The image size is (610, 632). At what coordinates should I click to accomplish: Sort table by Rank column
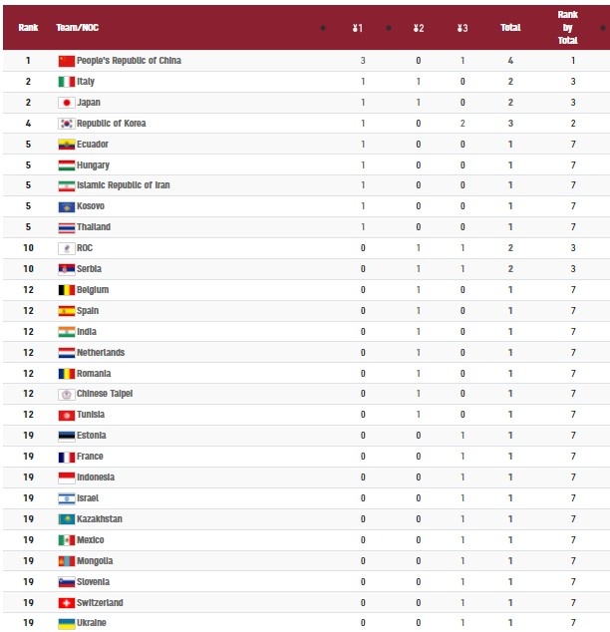(x=28, y=28)
